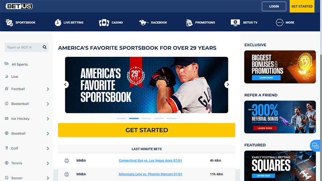Open the live chat bubble icon
322x181 pixels.
[x=315, y=146]
